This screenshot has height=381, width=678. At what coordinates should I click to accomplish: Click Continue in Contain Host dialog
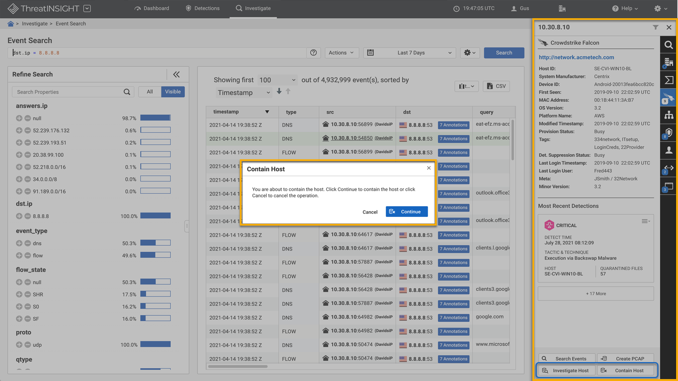click(x=407, y=212)
